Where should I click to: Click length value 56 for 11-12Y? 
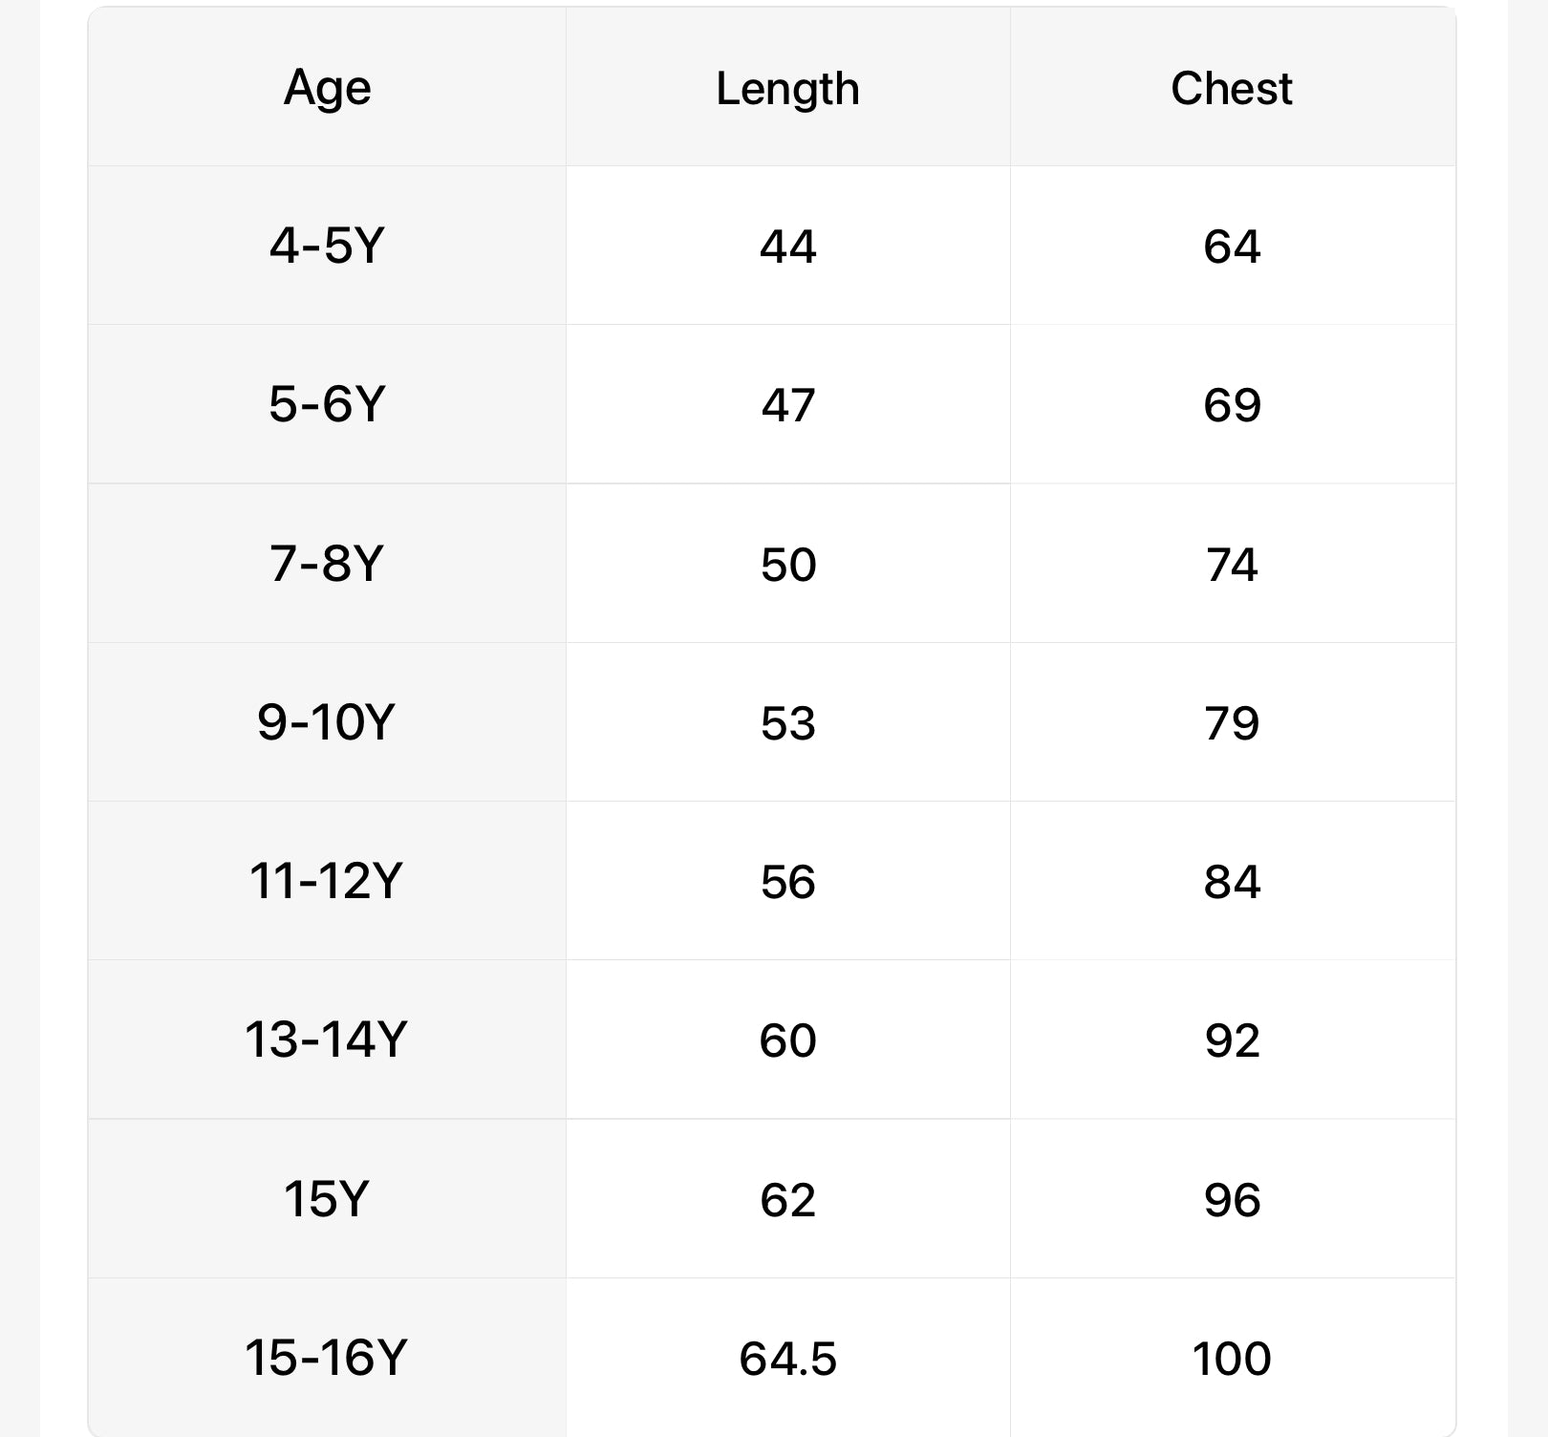[787, 881]
